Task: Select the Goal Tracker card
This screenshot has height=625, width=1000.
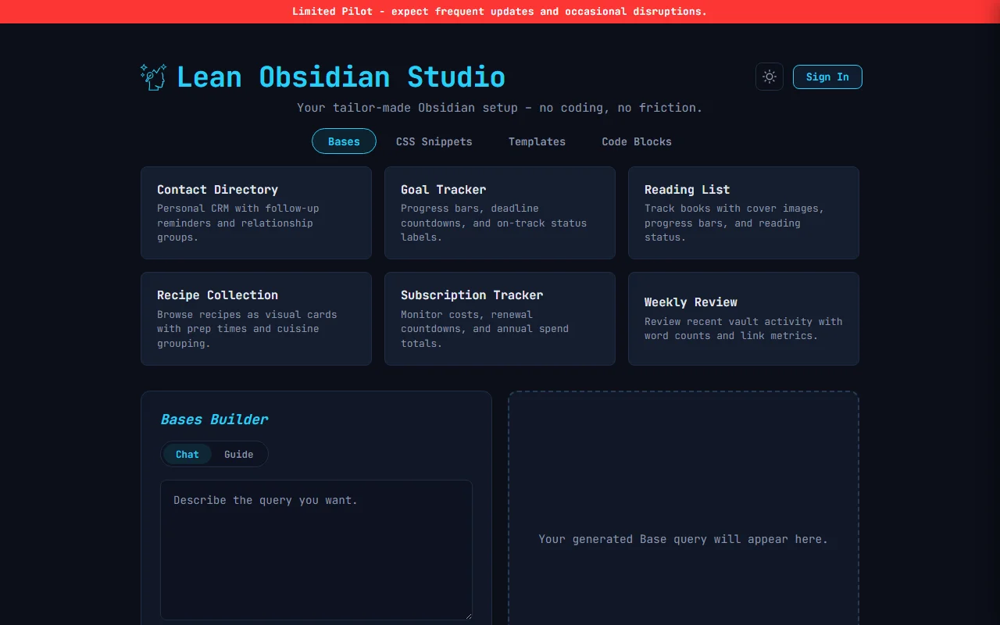Action: click(x=499, y=212)
